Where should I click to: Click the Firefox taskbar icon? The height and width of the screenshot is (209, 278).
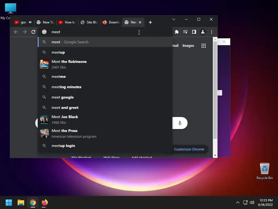tap(45, 202)
